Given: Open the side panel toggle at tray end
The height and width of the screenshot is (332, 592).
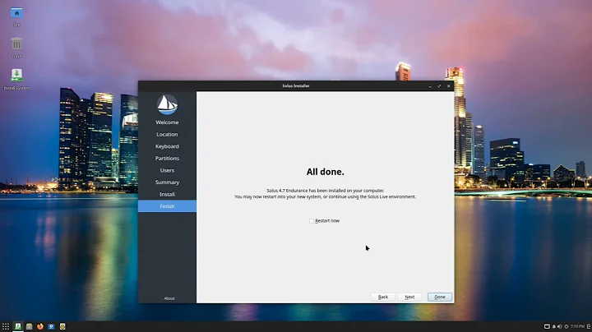Looking at the screenshot, I should [589, 326].
